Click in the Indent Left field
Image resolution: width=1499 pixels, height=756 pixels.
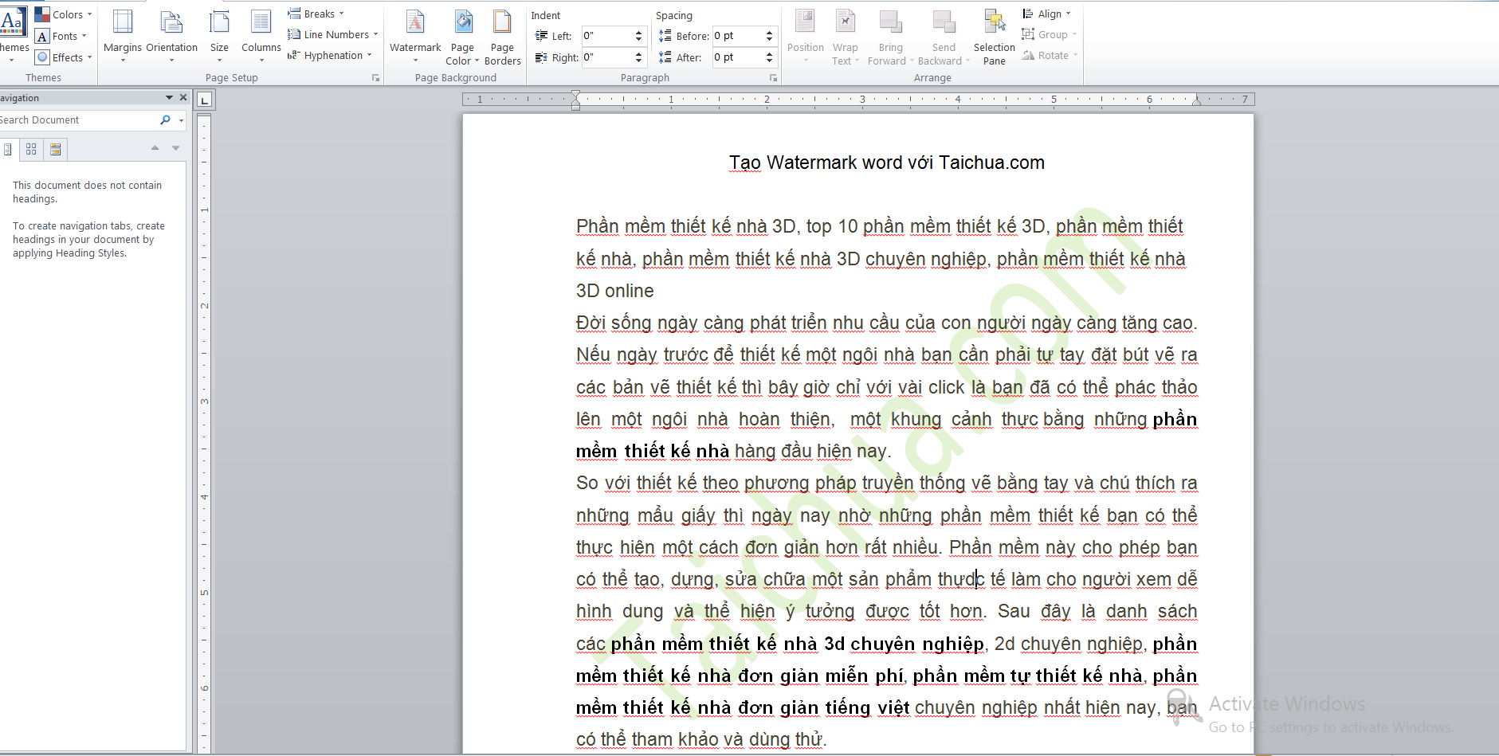tap(607, 36)
